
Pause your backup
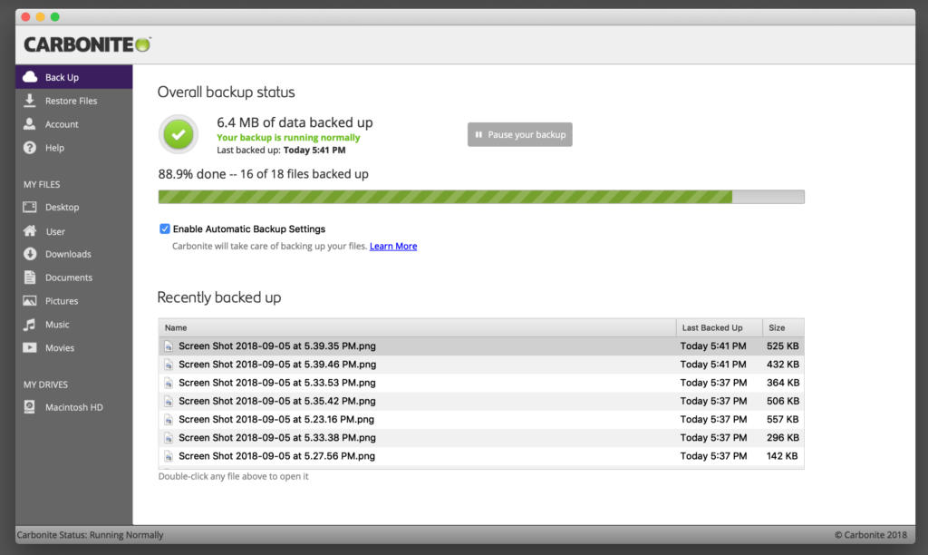click(x=519, y=133)
